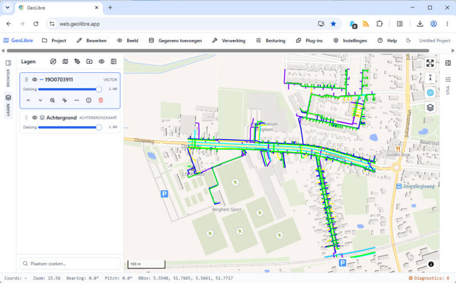456x283 pixels.
Task: Open the Verwerking menu
Action: pos(229,40)
